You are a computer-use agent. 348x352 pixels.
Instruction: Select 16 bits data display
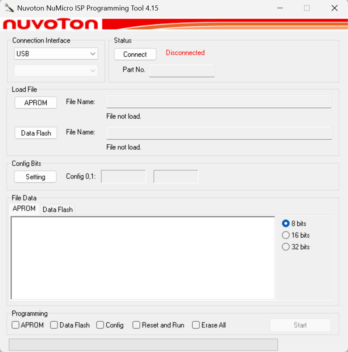pos(286,235)
